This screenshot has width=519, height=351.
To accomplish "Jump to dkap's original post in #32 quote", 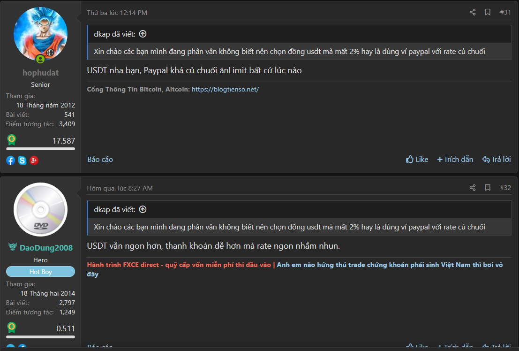I will [x=143, y=209].
